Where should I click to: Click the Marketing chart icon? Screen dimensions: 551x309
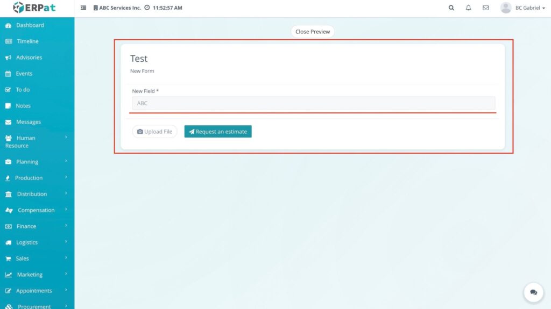tap(9, 275)
